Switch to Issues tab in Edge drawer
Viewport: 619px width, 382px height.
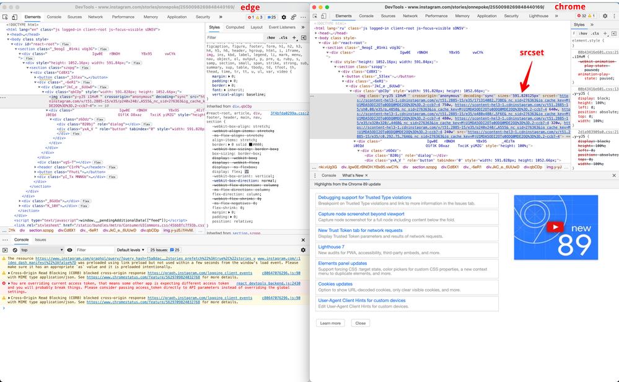click(x=40, y=240)
